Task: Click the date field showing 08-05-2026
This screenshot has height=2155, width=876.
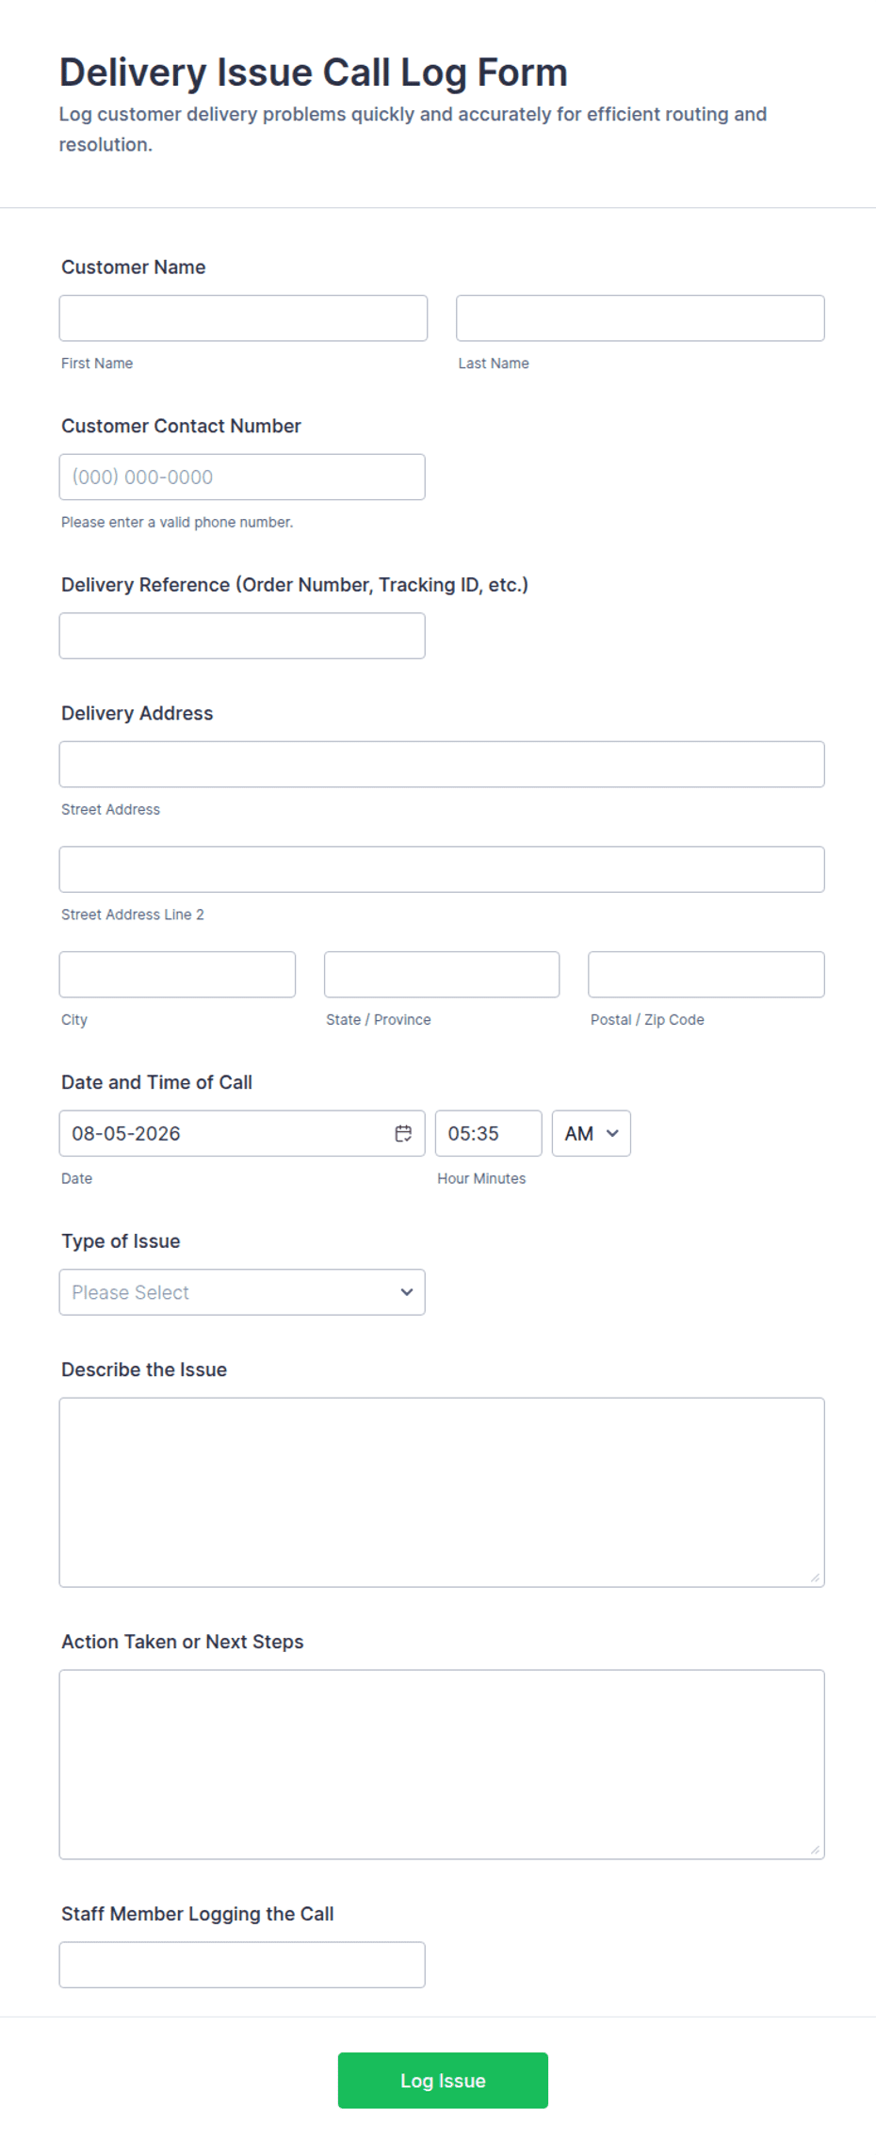Action: [242, 1133]
